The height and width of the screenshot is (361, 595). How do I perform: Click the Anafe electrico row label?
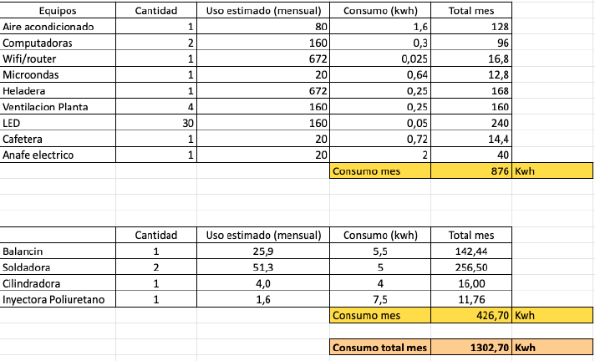click(x=58, y=155)
